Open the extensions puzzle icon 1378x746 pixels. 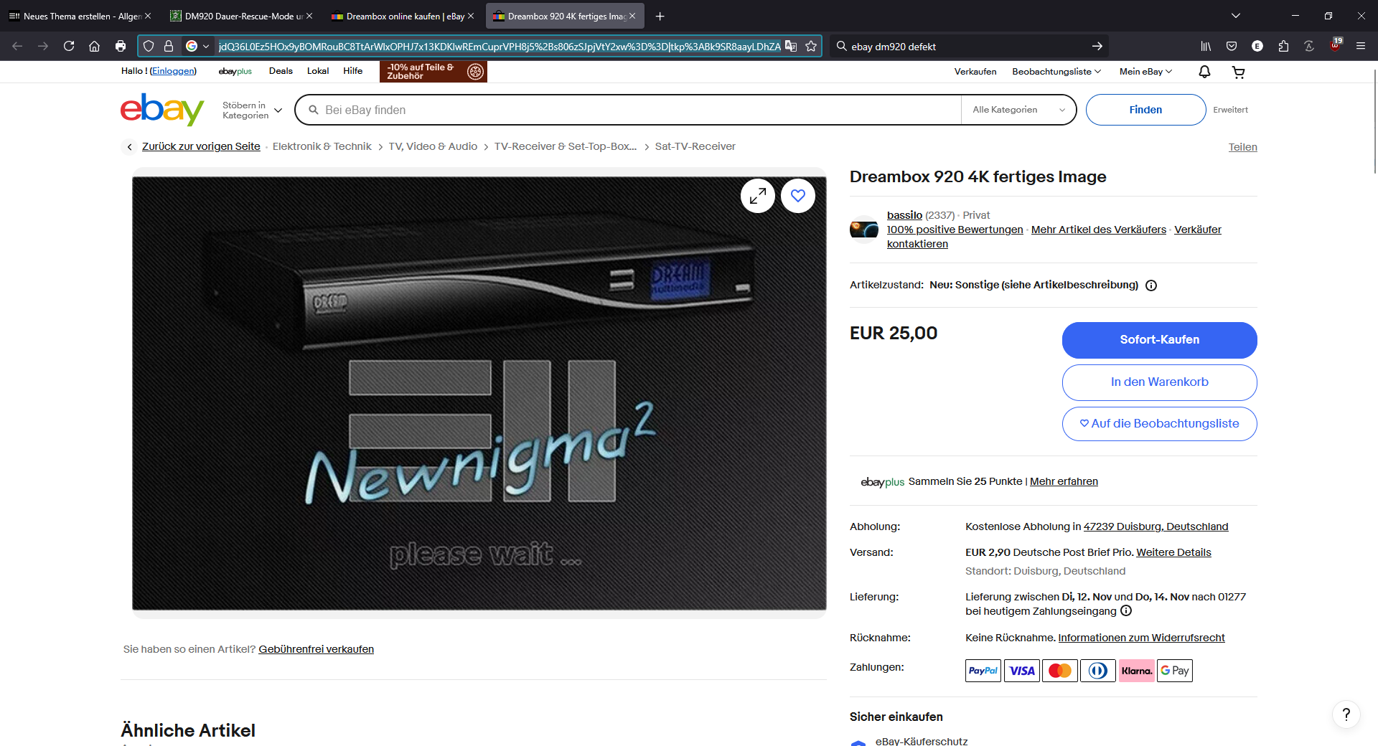(x=1283, y=46)
